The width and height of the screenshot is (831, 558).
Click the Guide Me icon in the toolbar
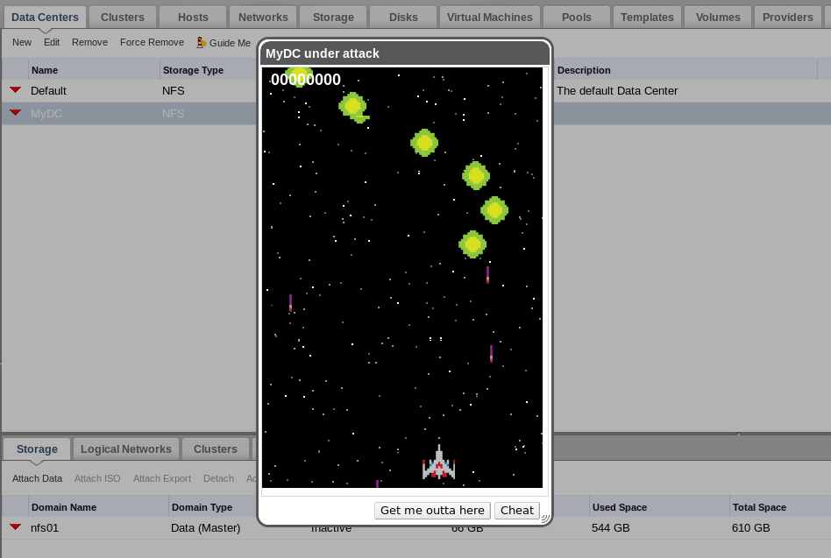coord(201,43)
